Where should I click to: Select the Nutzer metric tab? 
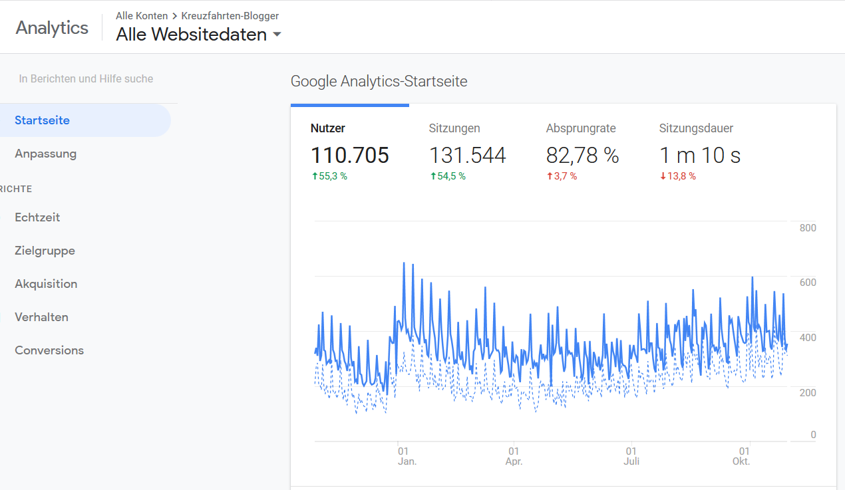328,128
